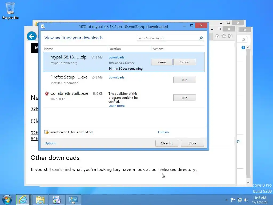Go back in Internet Explorer

(x=32, y=36)
